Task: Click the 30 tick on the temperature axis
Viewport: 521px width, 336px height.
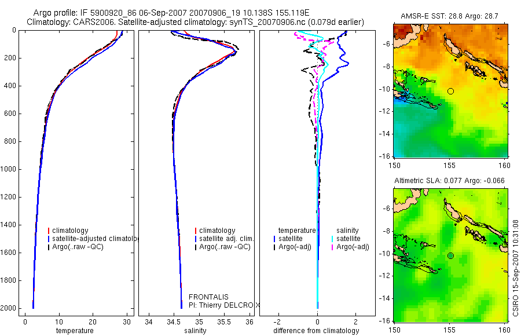Action: pyautogui.click(x=127, y=322)
